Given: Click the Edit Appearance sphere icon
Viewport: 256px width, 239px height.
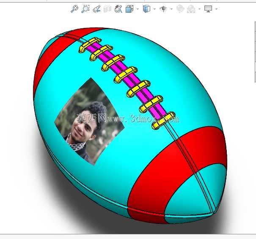Looking at the screenshot, I should [180, 9].
